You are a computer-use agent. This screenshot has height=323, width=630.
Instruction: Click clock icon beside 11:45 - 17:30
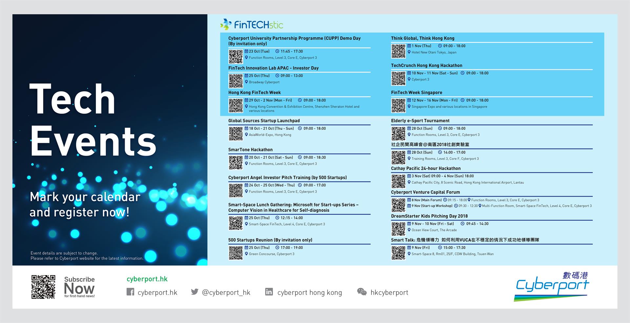(x=277, y=51)
